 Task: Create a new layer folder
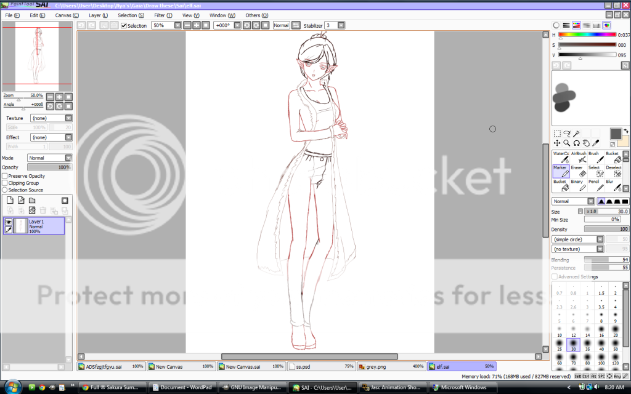click(32, 200)
